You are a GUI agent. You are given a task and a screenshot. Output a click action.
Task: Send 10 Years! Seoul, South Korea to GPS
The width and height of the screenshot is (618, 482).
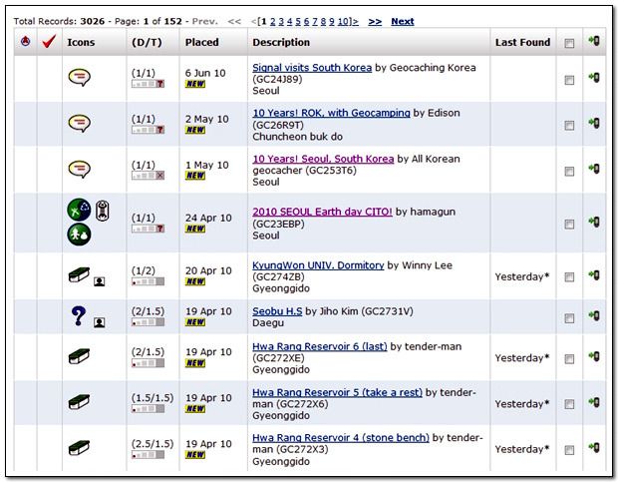(594, 169)
